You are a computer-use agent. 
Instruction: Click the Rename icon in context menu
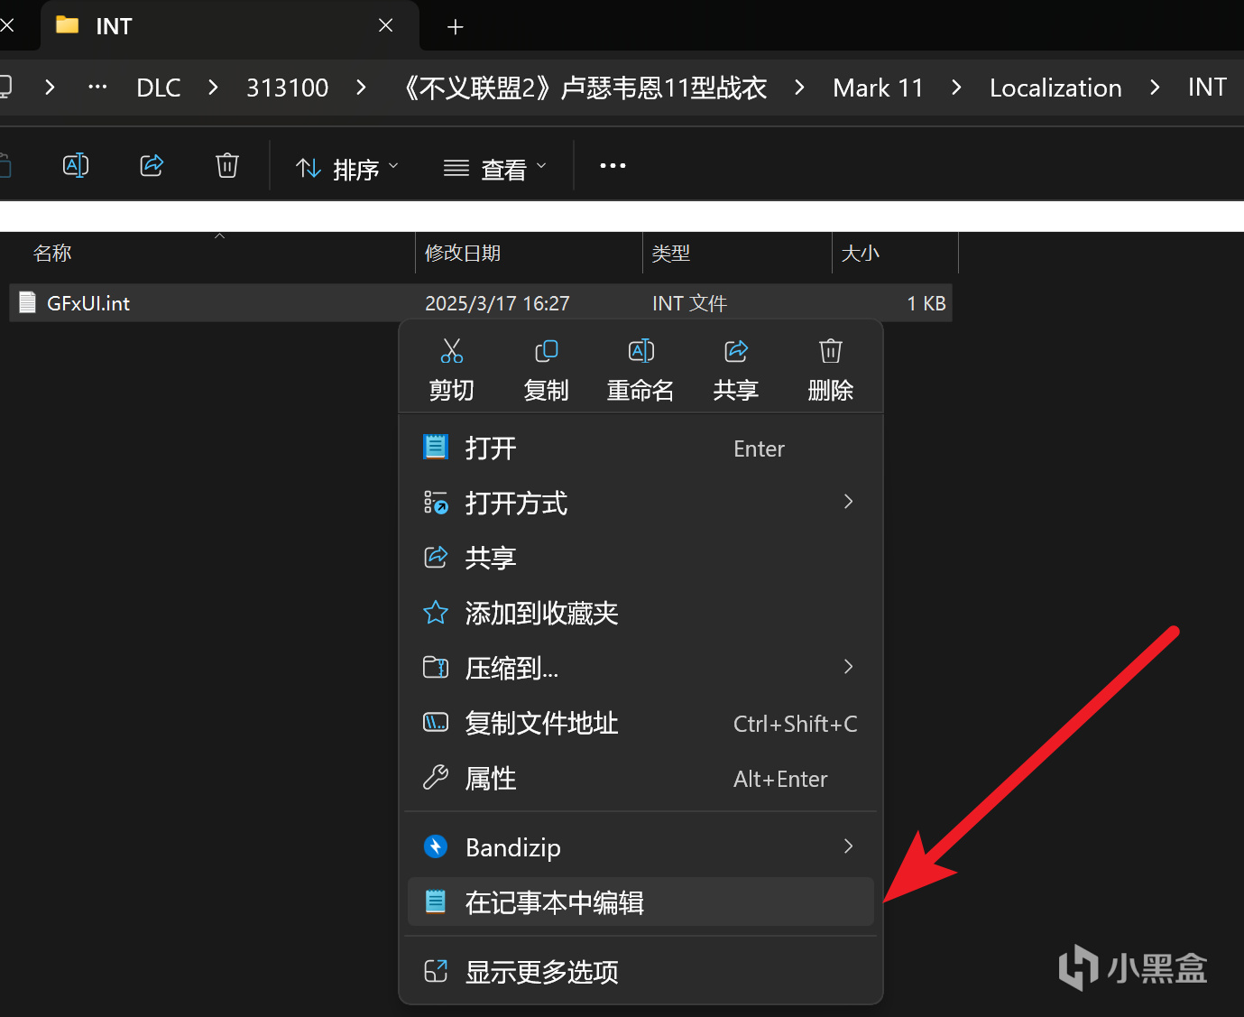point(640,351)
